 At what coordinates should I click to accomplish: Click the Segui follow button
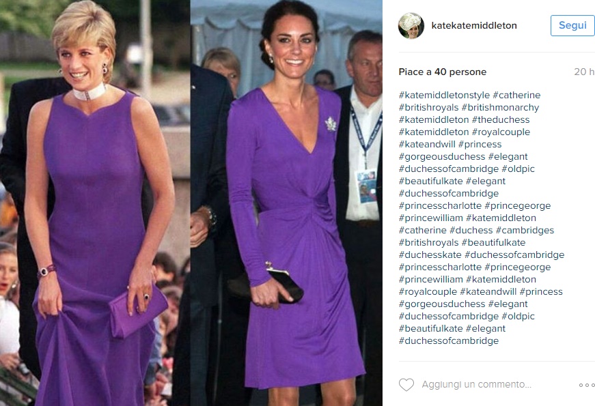(x=572, y=25)
